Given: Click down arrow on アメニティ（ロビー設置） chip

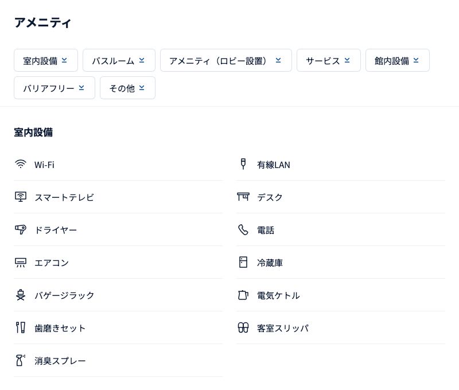Looking at the screenshot, I should tap(278, 60).
